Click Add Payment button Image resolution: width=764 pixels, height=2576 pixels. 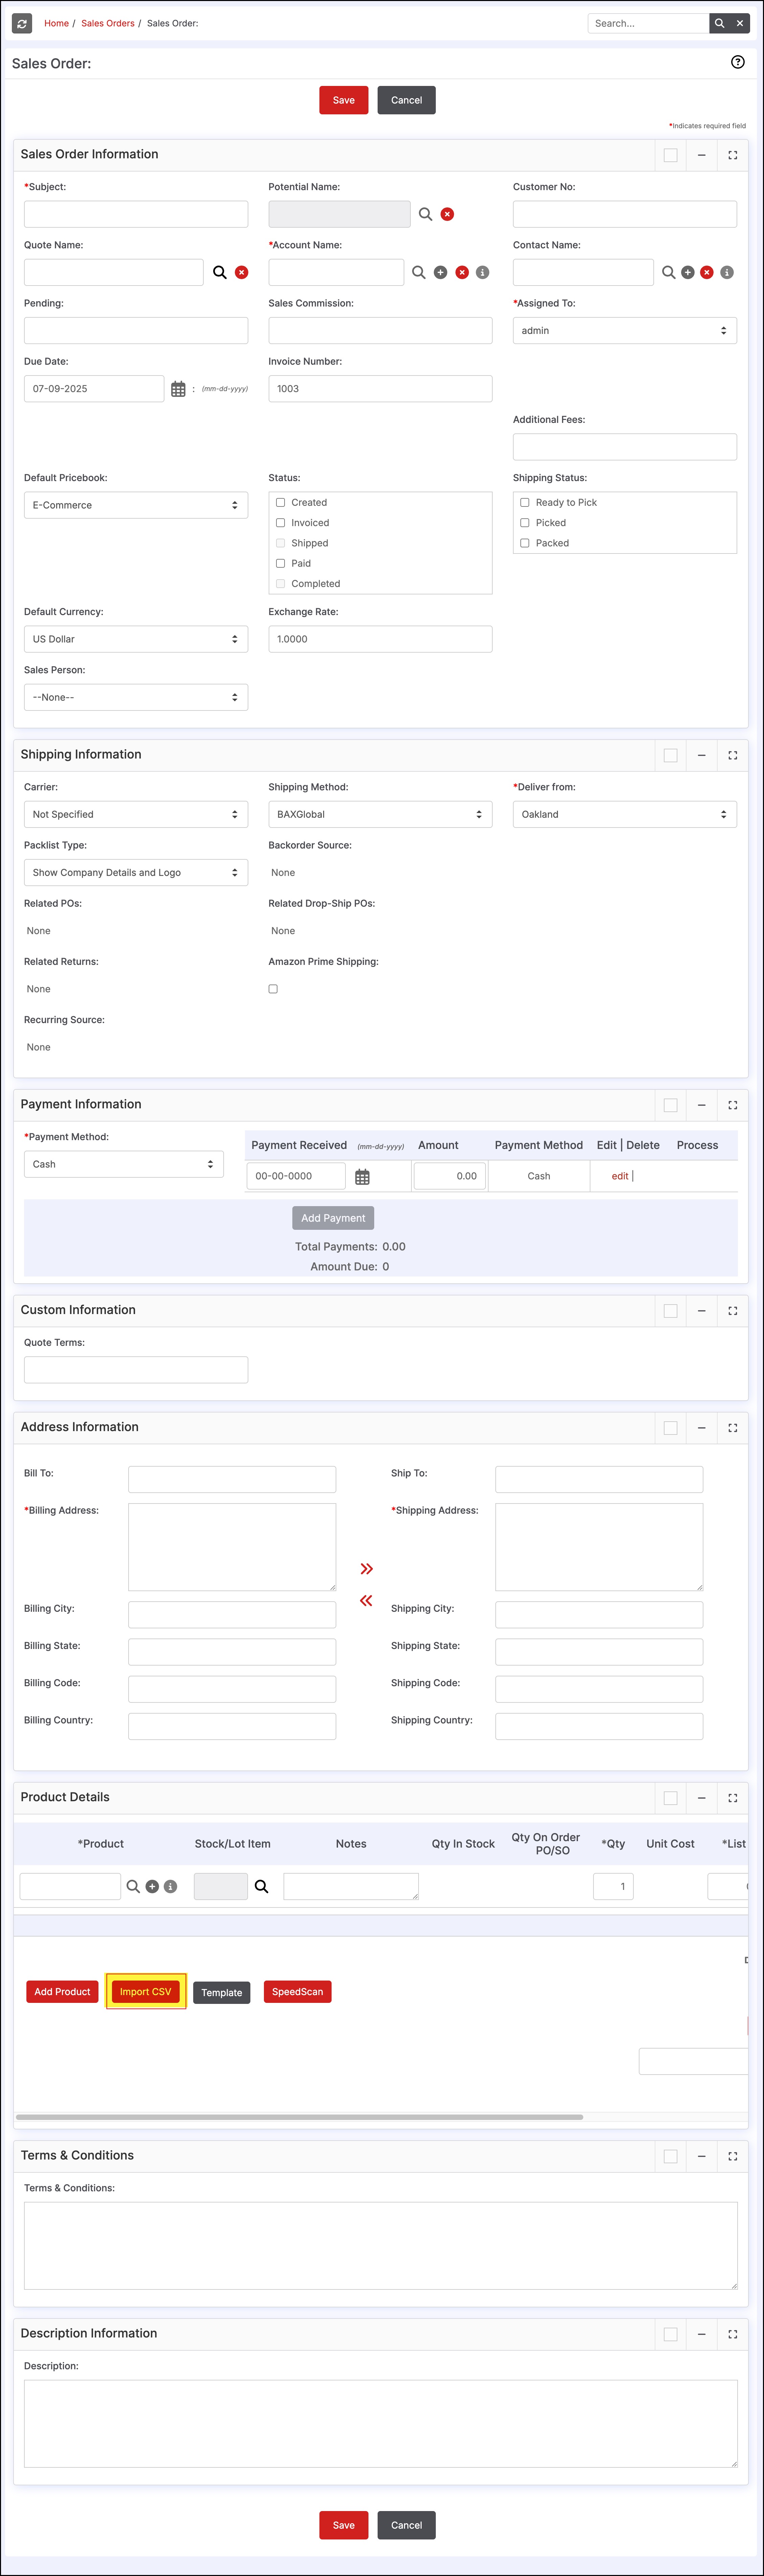click(333, 1218)
